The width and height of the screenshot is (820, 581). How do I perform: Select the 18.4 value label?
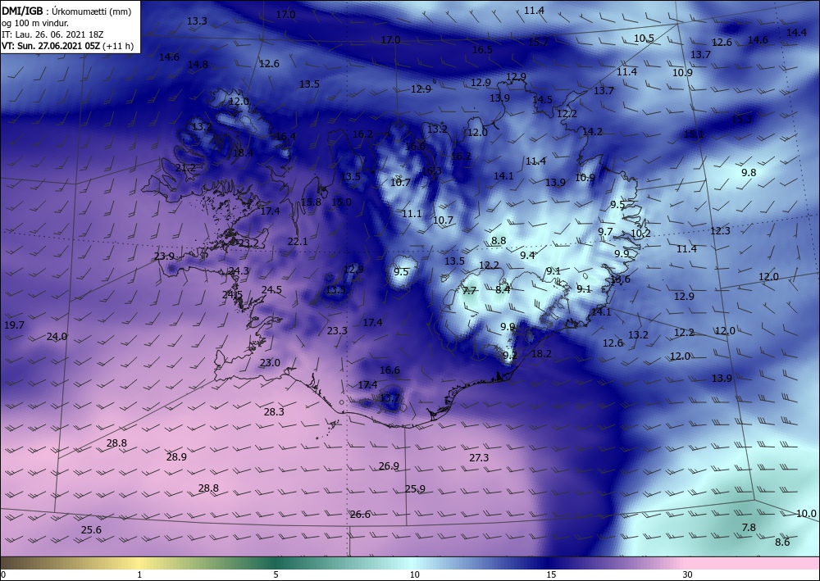244,153
